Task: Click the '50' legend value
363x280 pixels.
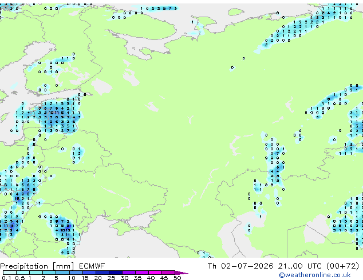Action: (177, 278)
